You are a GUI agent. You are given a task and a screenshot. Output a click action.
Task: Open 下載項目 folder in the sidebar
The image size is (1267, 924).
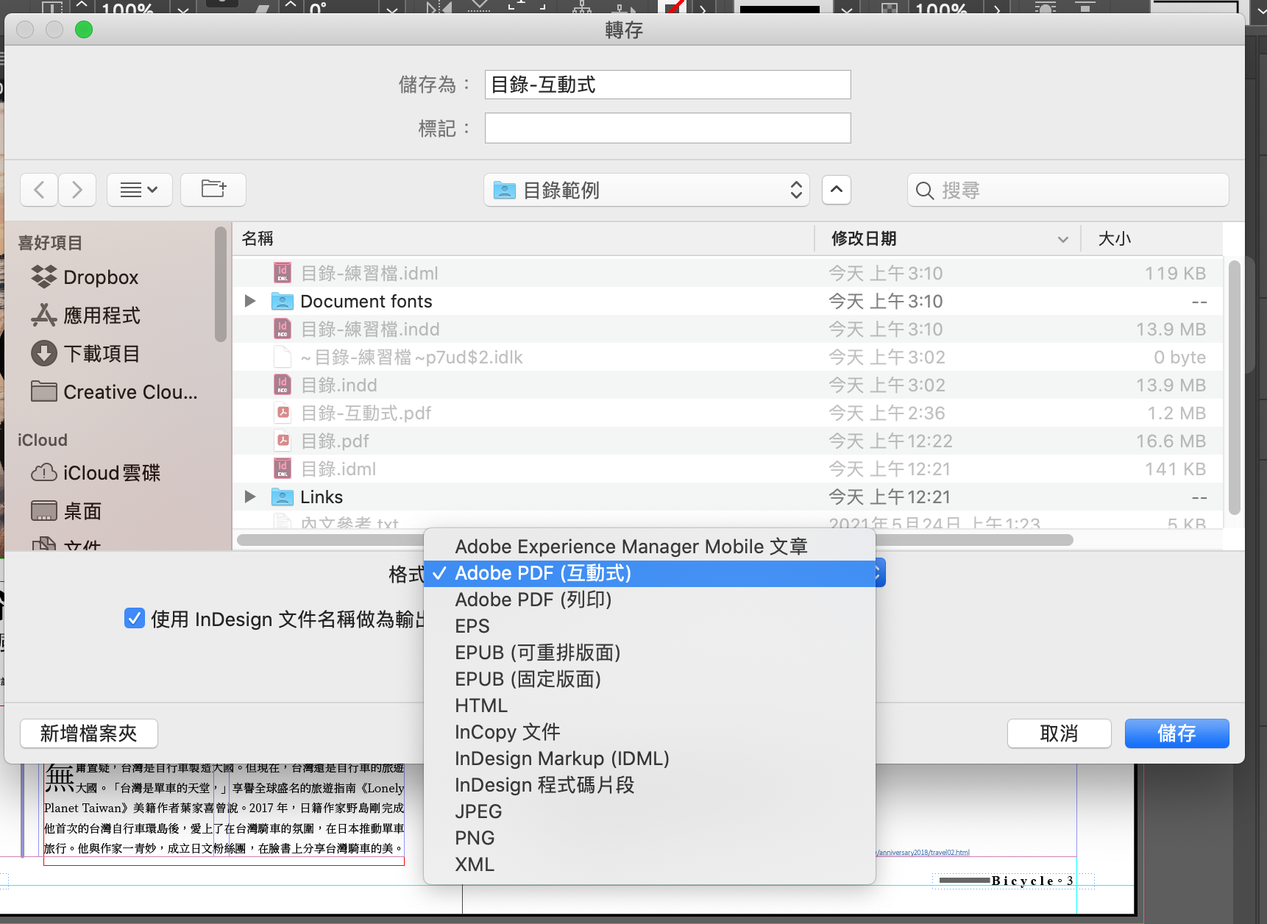click(102, 354)
